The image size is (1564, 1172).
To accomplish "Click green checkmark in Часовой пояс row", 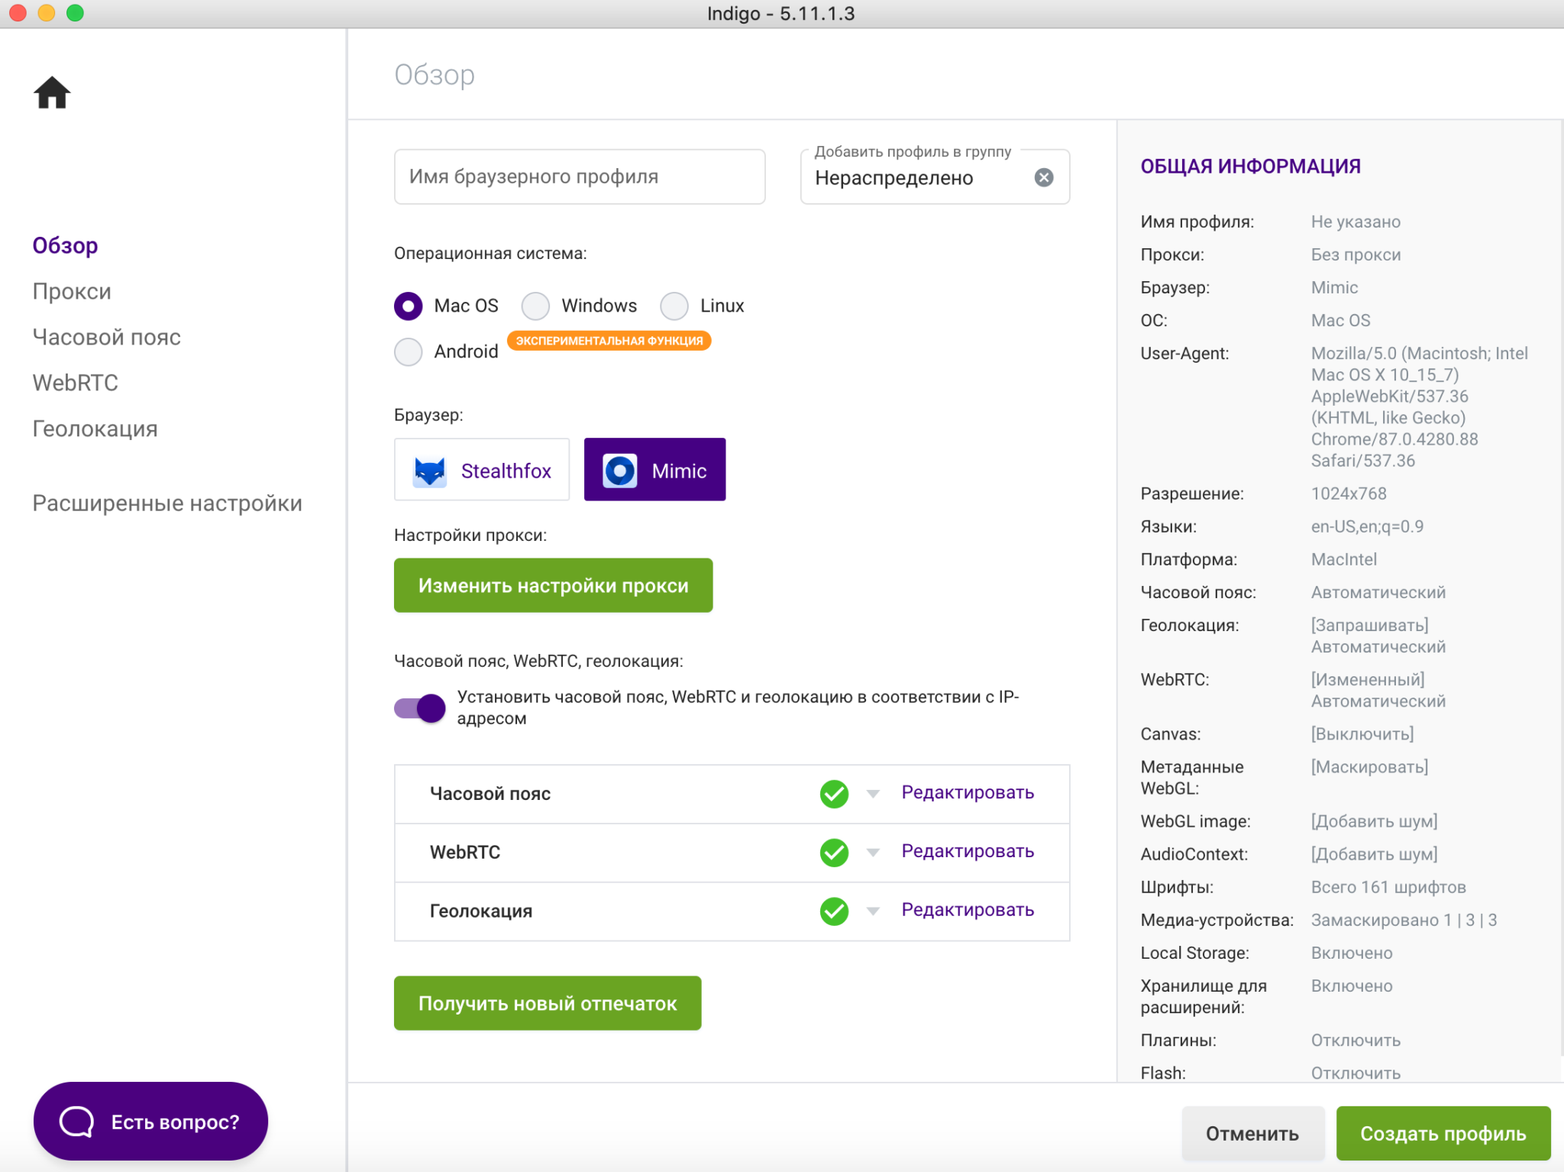I will (834, 794).
